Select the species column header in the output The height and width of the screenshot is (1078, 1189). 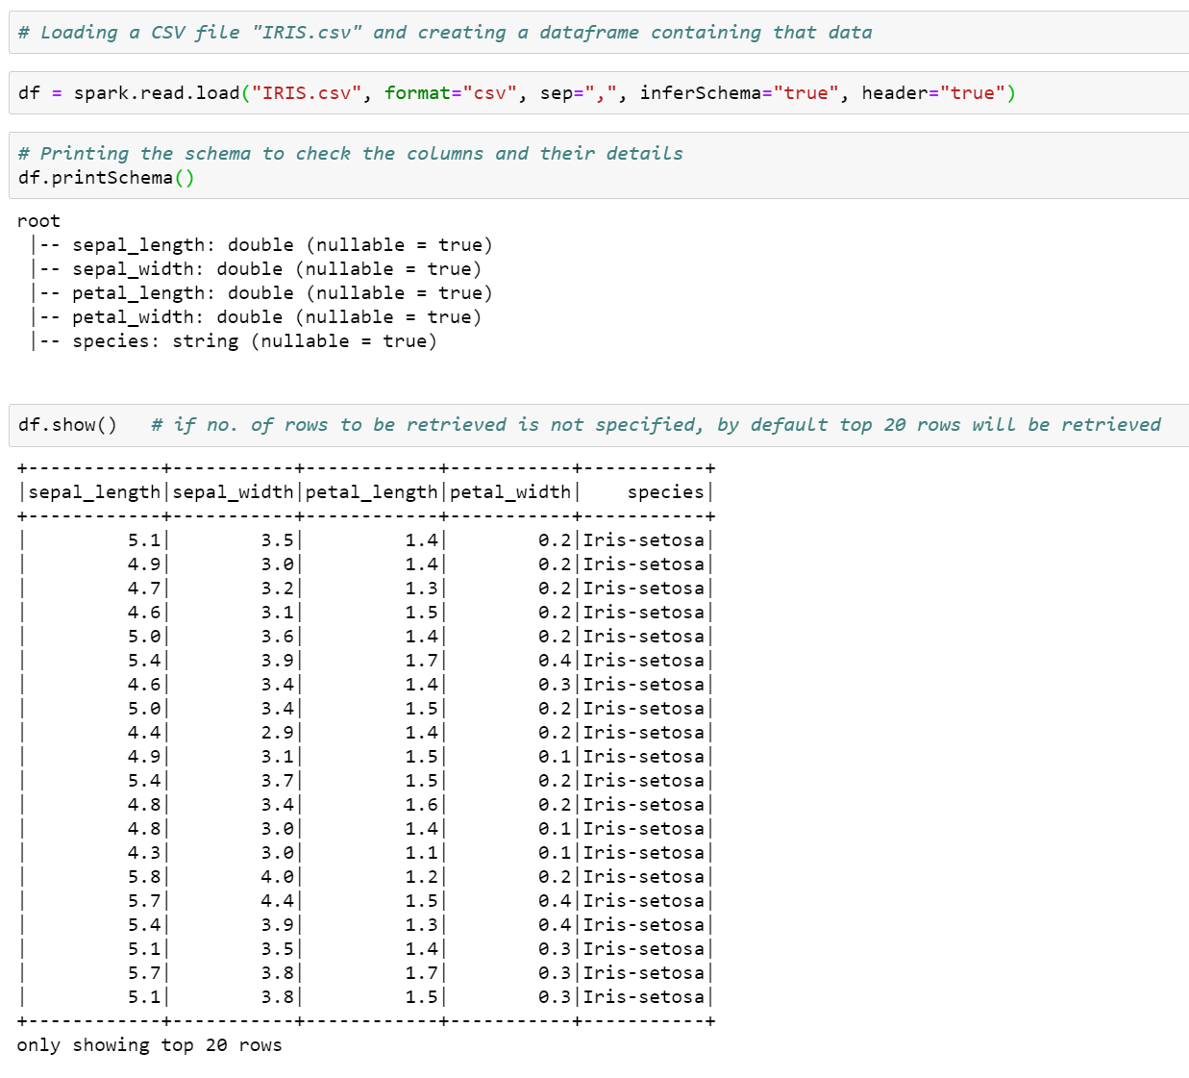click(663, 491)
